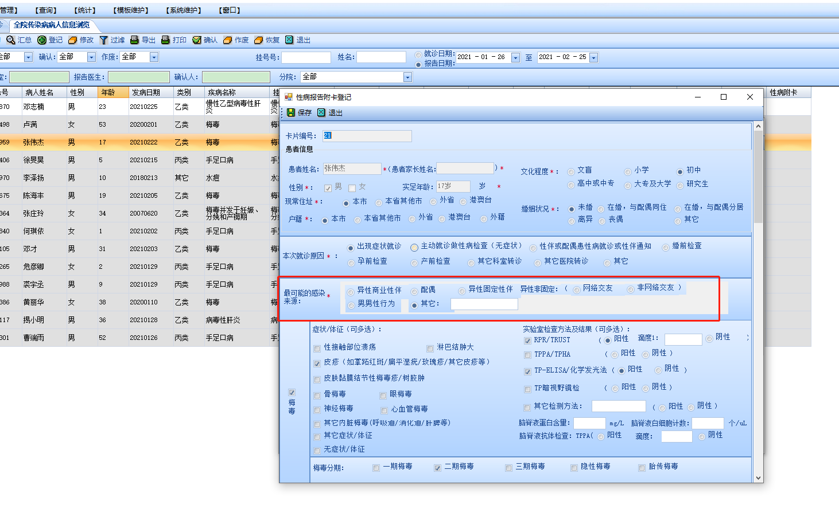This screenshot has width=839, height=505.
Task: Select the 全院传染病病人信息浏览 tab
Action: tap(52, 25)
